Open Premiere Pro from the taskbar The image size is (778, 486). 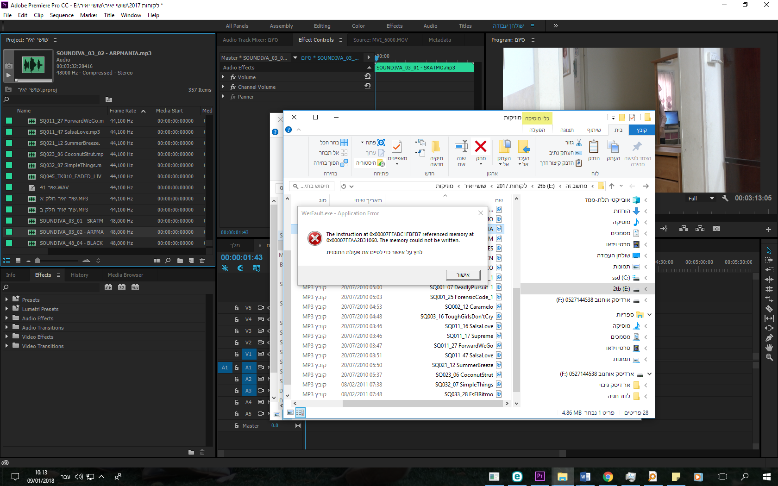[x=540, y=476]
